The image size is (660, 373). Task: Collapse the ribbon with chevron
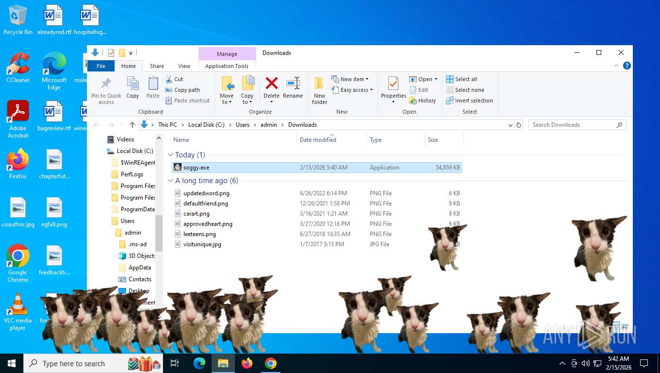[617, 66]
